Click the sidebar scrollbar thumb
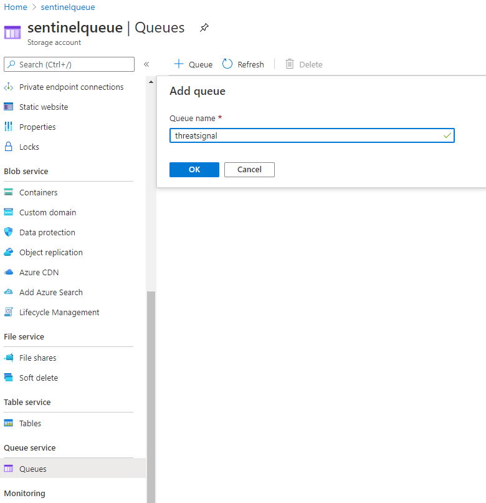This screenshot has width=486, height=503. 151,397
